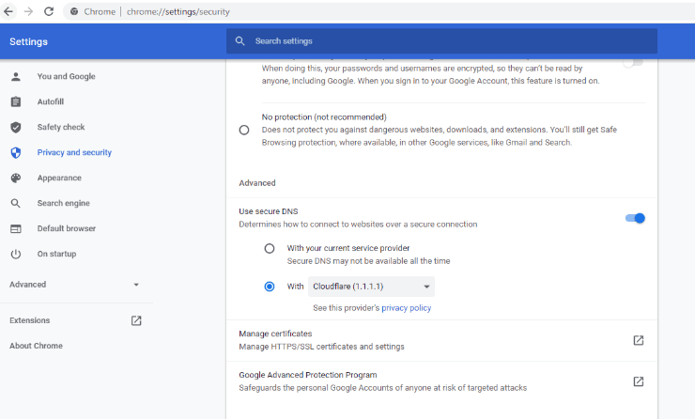Open Privacy and security settings page
The width and height of the screenshot is (695, 419).
[74, 152]
